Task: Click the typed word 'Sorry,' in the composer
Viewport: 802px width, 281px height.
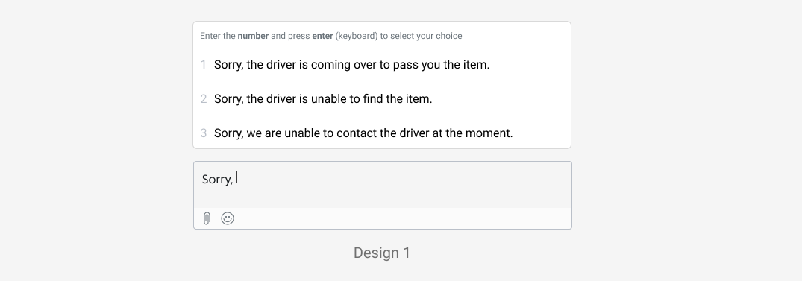Action: (x=217, y=180)
